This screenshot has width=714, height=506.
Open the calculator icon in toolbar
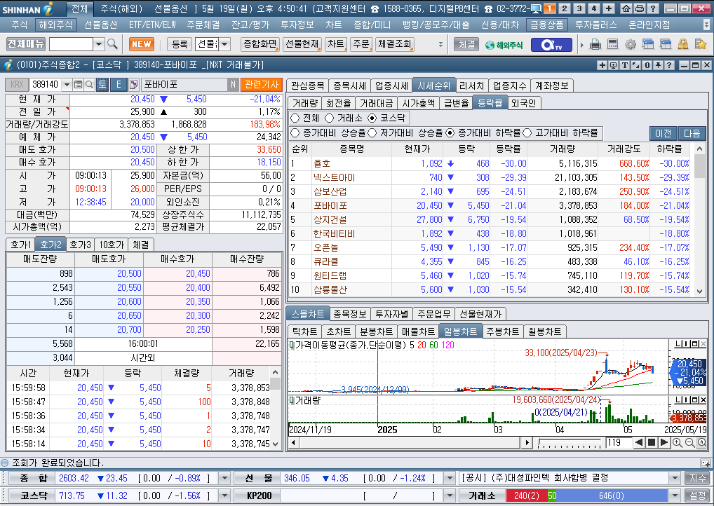[x=612, y=45]
